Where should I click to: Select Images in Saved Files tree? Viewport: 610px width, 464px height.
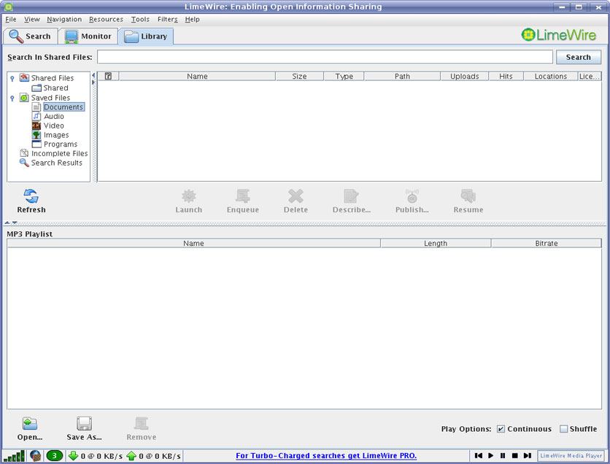[x=56, y=135]
